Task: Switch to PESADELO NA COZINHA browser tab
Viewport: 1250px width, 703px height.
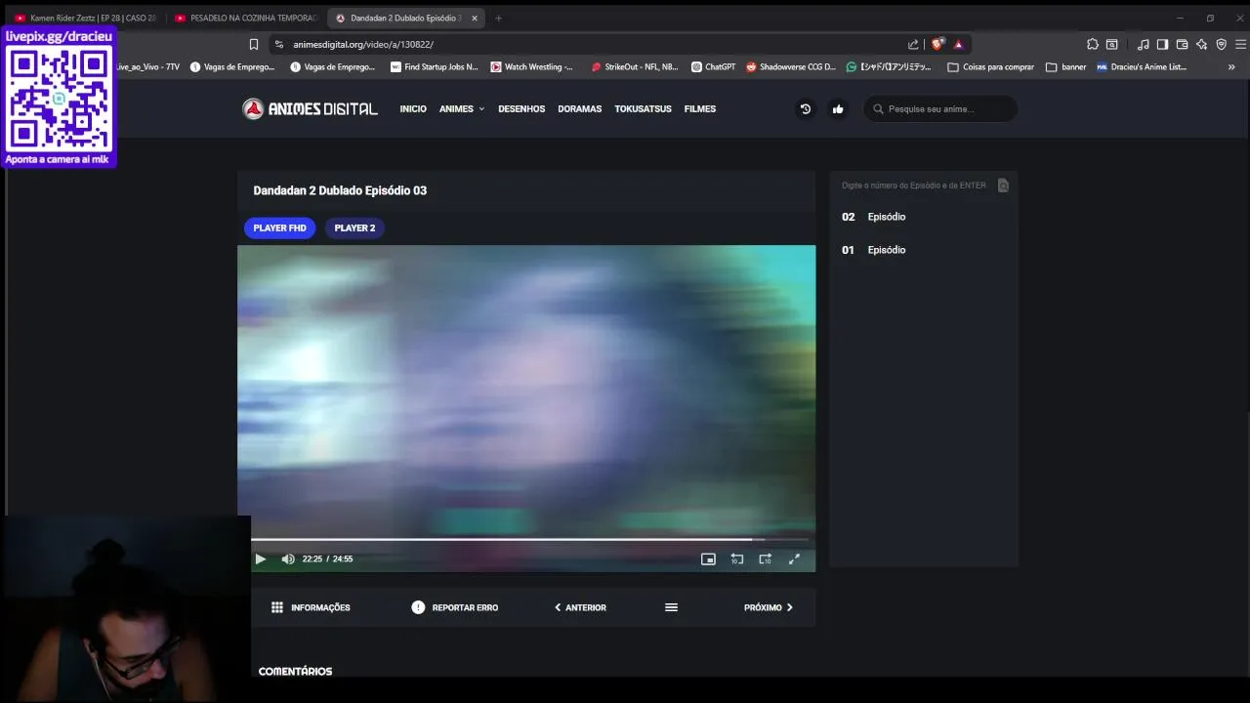Action: tap(244, 18)
